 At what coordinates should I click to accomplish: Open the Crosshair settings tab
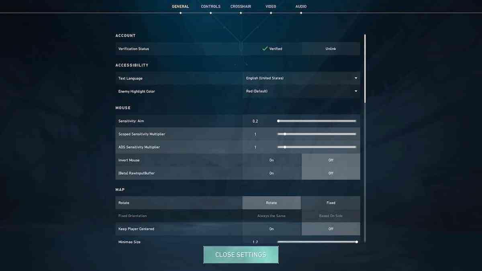241,7
